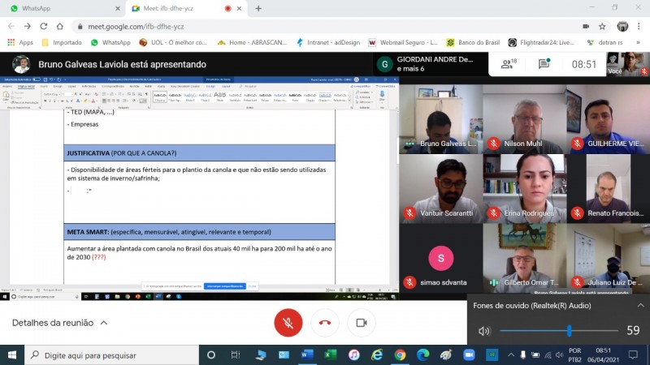Open the Flightradar24 bookmark
This screenshot has width=650, height=365.
(541, 42)
